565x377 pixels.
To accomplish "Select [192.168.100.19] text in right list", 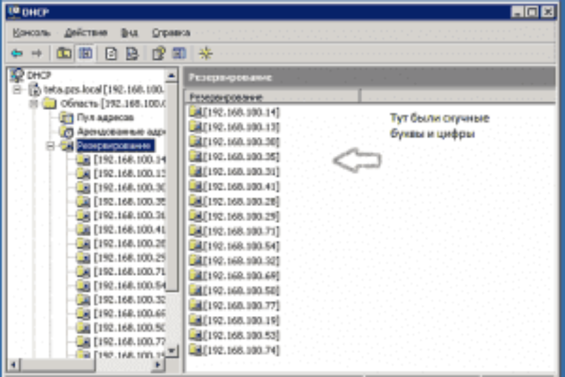I will pyautogui.click(x=241, y=320).
